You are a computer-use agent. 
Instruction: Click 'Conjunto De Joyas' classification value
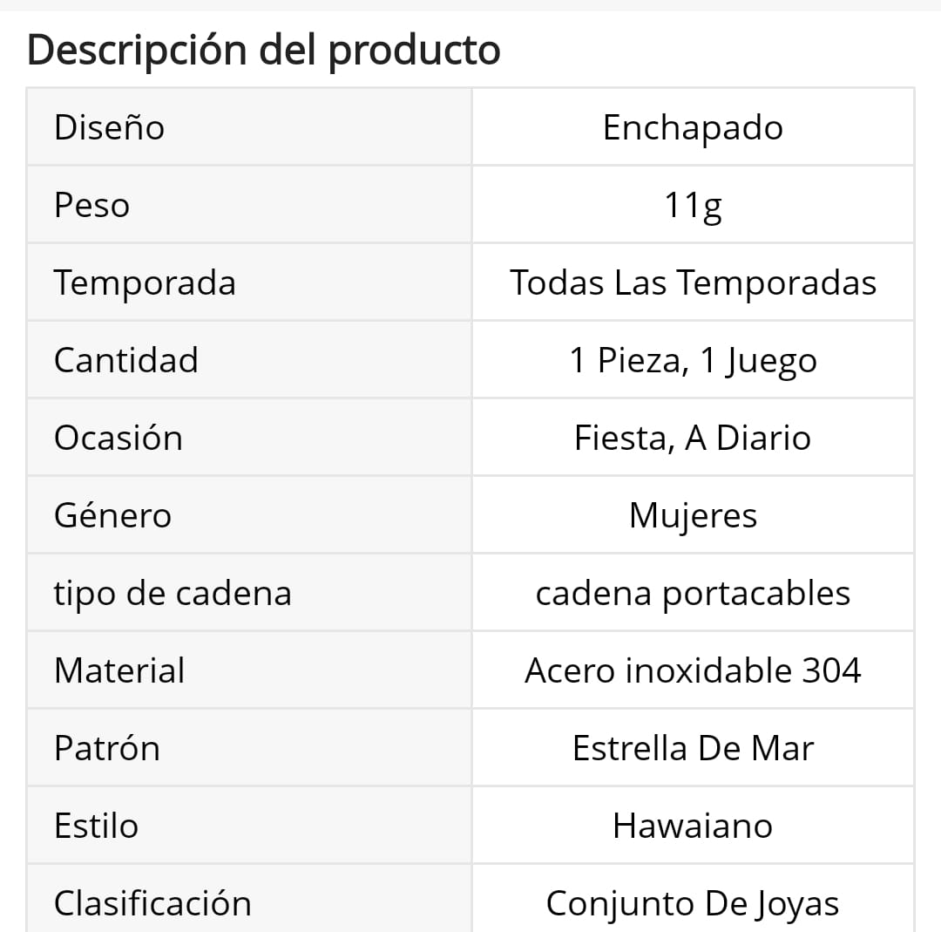694,904
